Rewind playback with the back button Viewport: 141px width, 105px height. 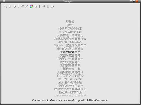(43, 6)
